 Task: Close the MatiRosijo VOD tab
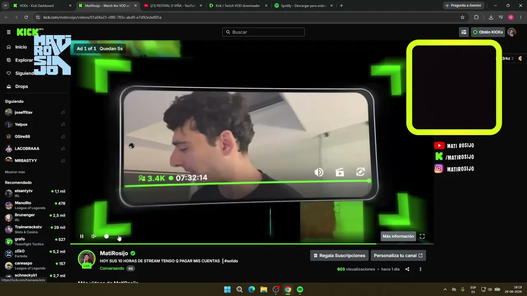135,6
